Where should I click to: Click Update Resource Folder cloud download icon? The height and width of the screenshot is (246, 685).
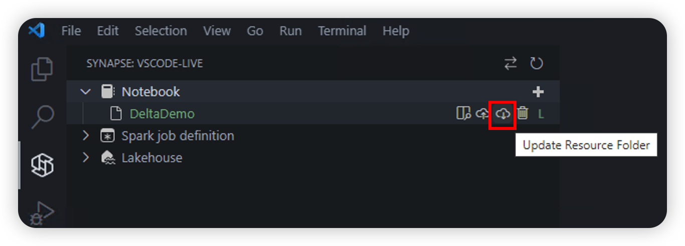(502, 113)
